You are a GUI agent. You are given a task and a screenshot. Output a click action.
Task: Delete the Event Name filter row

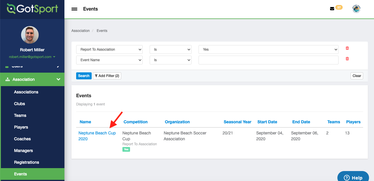tap(347, 59)
